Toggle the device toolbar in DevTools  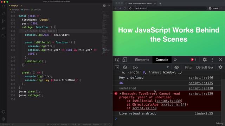point(124,60)
